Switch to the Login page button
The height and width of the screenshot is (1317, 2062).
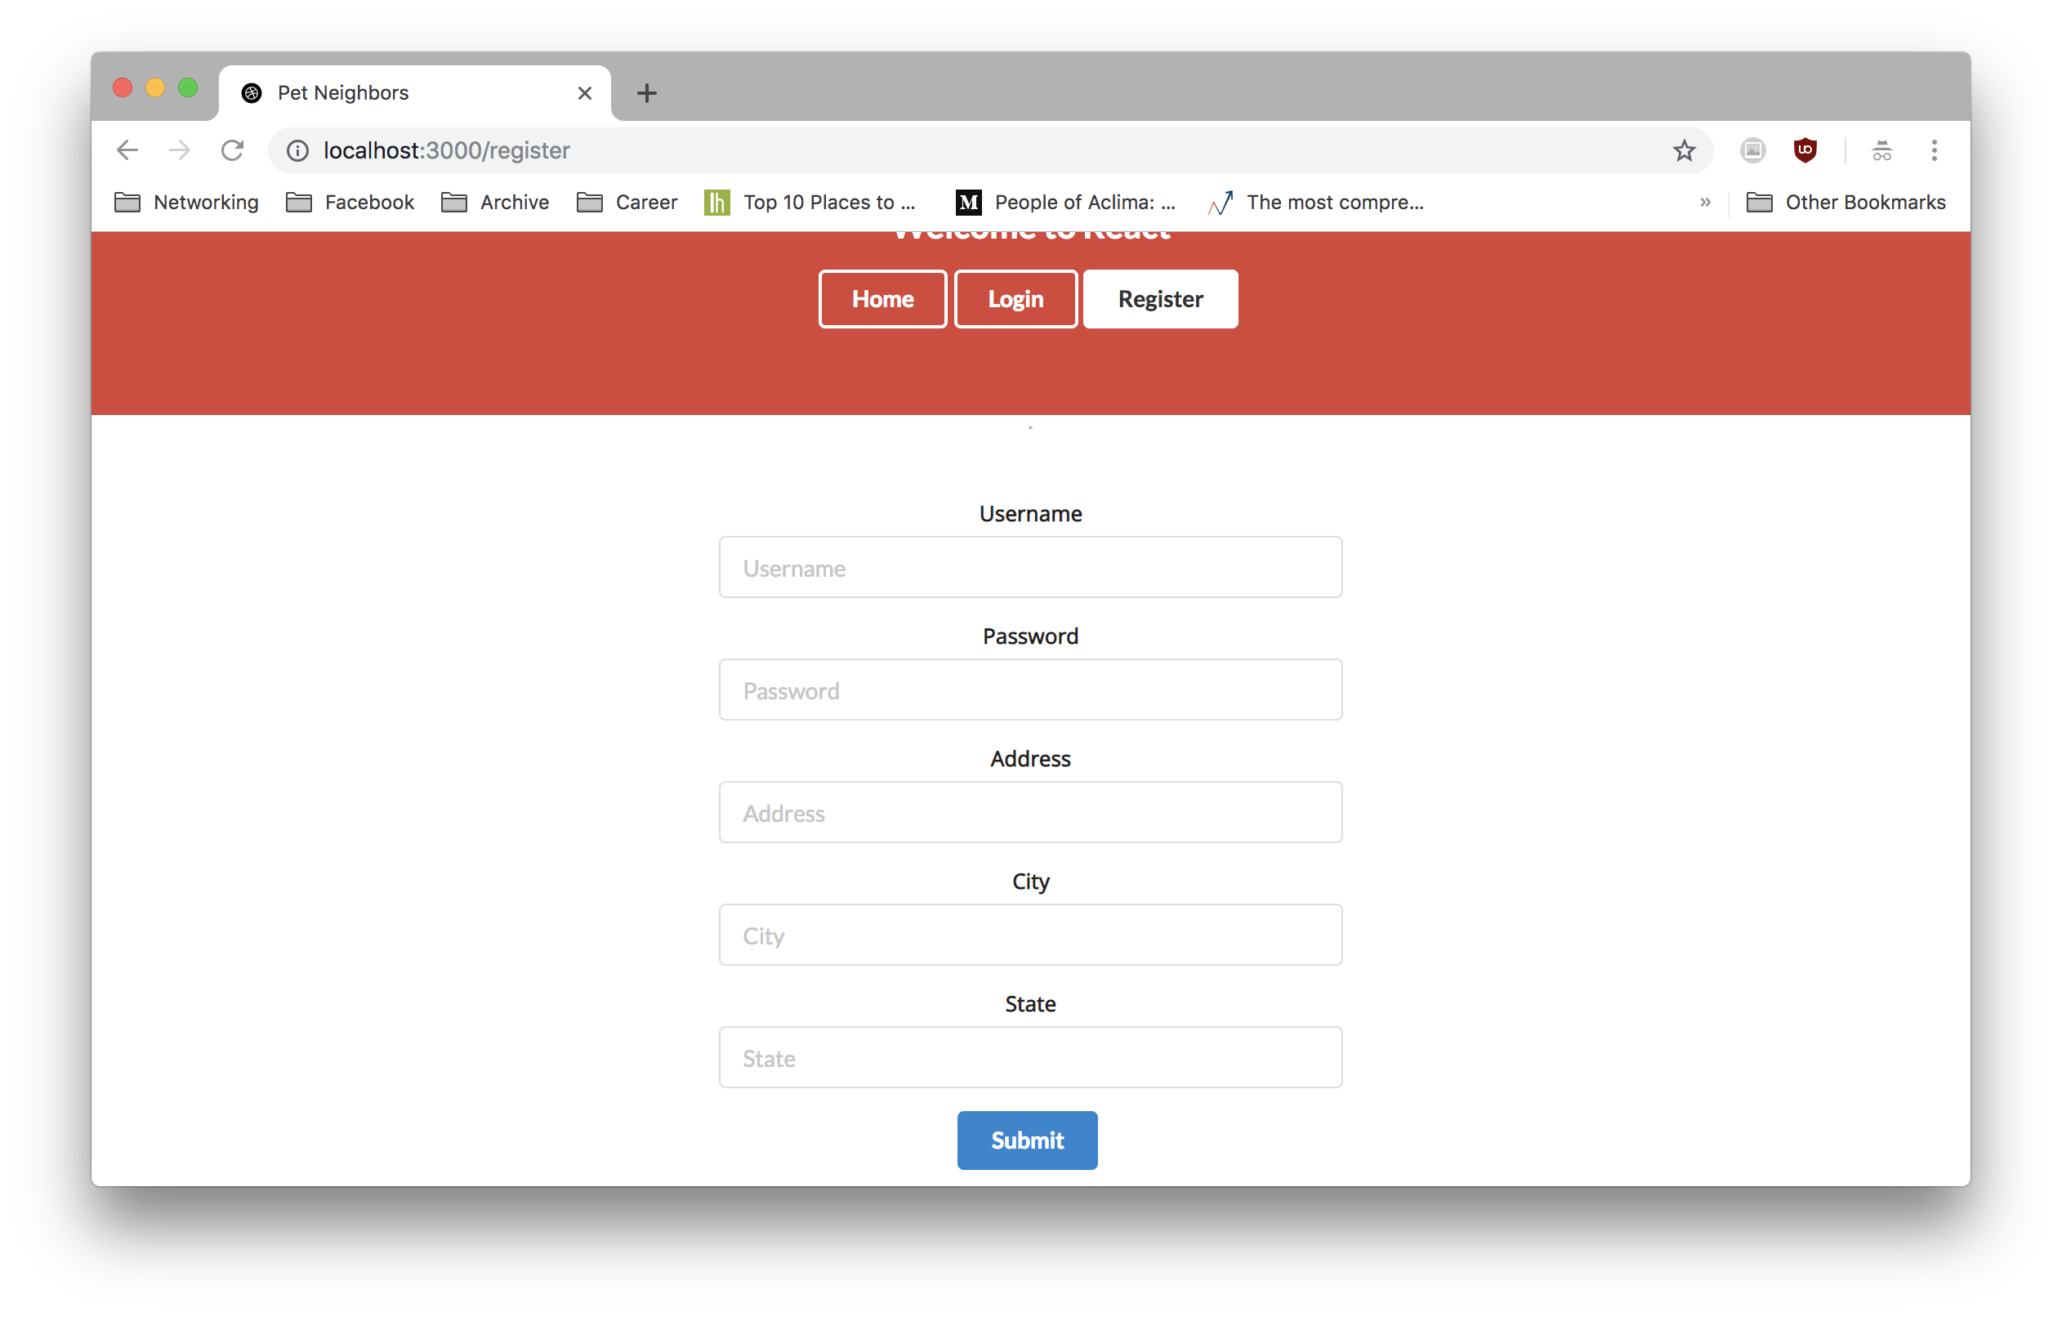[1015, 299]
